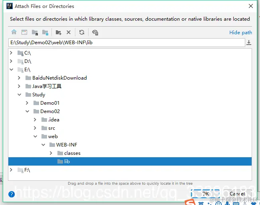Select the highlighted lib folder row

click(130, 161)
